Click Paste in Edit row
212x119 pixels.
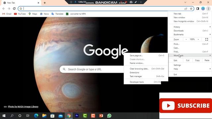(x=207, y=60)
